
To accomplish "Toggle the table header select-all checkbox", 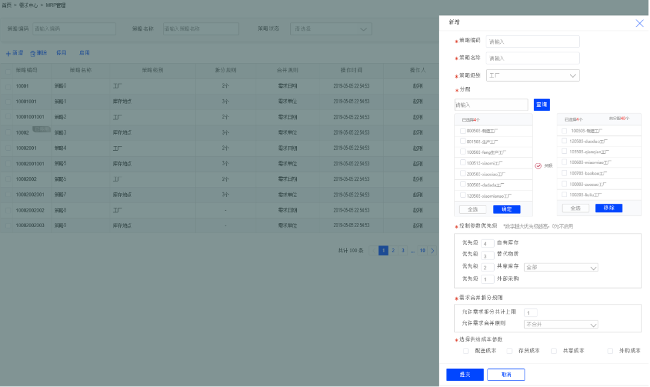I will (x=8, y=71).
